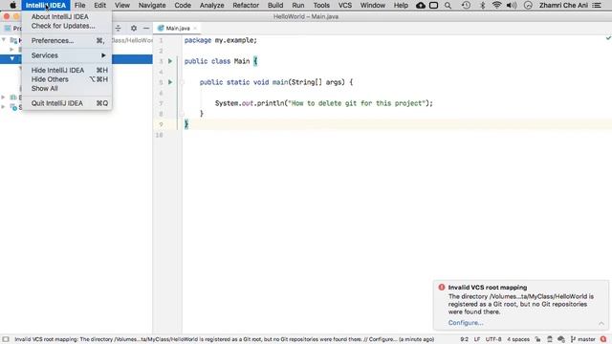Viewport: 612px width, 344px height.
Task: Click status bar Invalid VCS root message
Action: pos(224,339)
